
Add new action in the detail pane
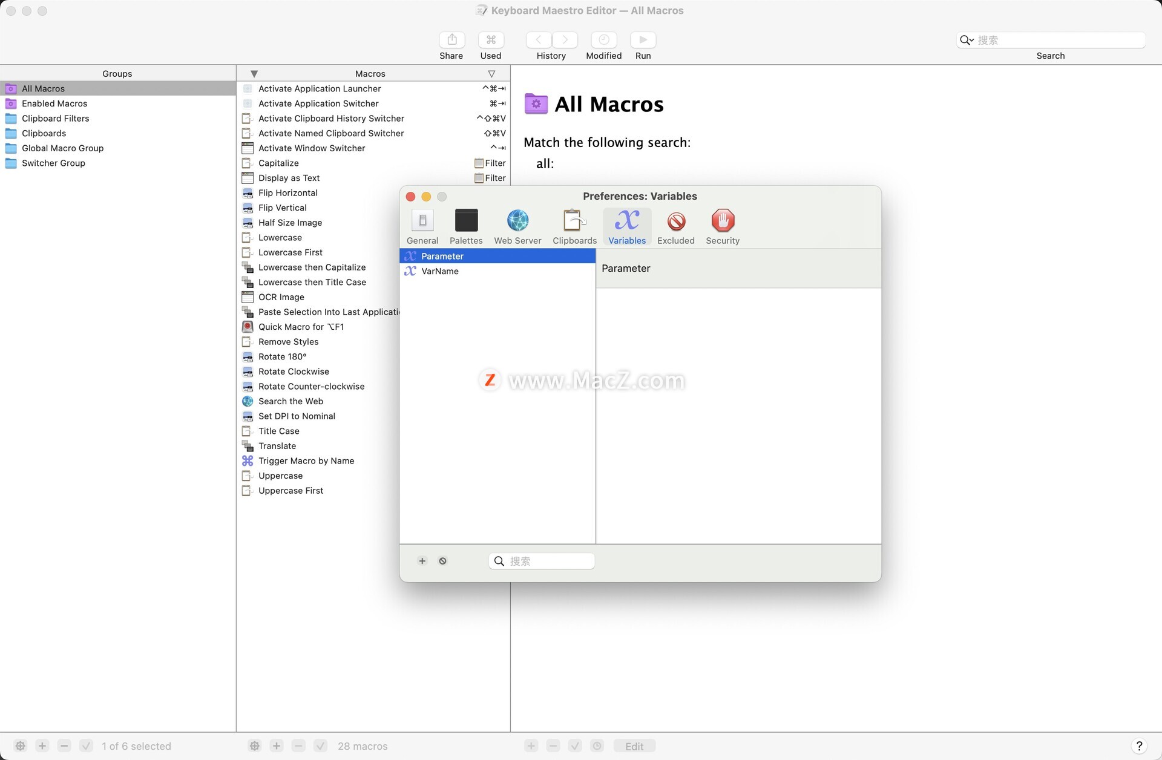pos(531,746)
